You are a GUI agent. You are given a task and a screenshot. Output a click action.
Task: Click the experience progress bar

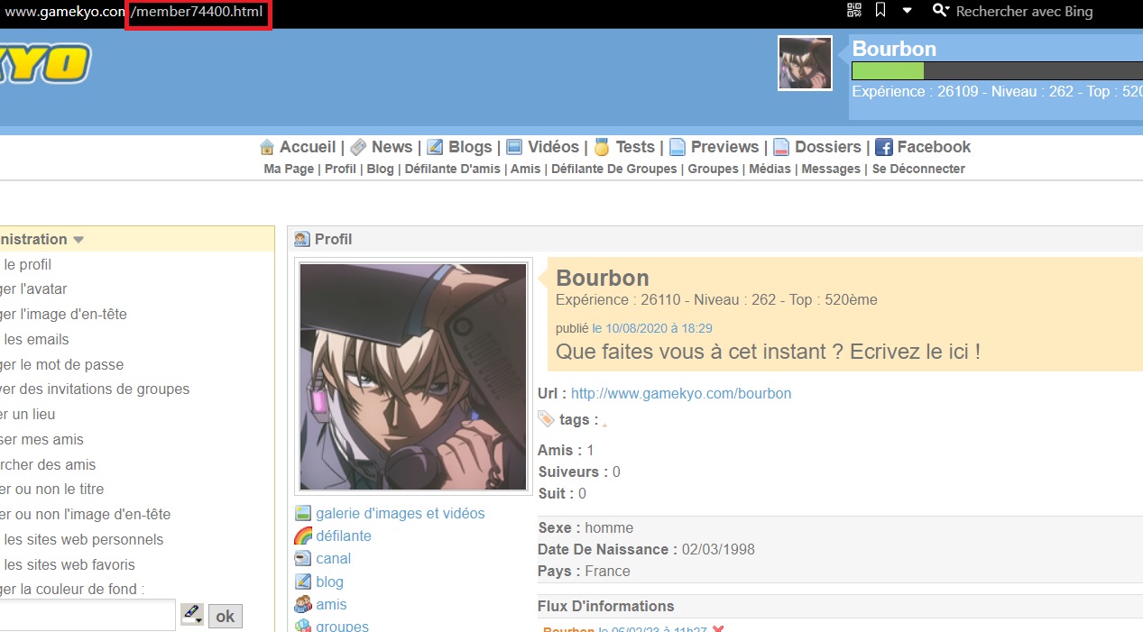coord(997,71)
